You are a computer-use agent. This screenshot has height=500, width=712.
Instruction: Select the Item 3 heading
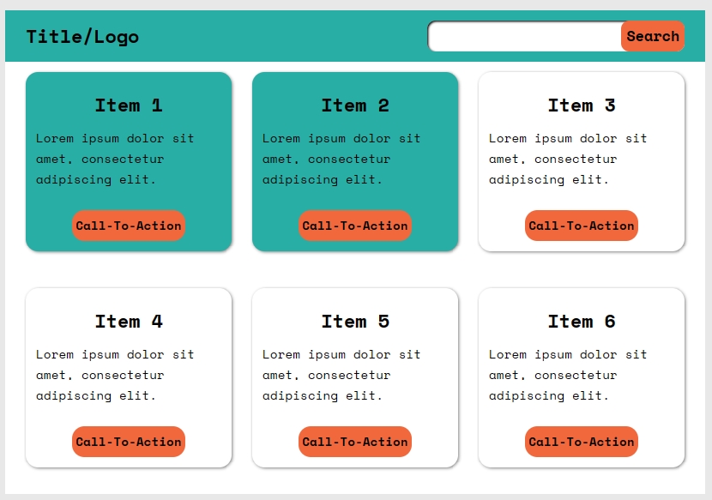(x=582, y=105)
